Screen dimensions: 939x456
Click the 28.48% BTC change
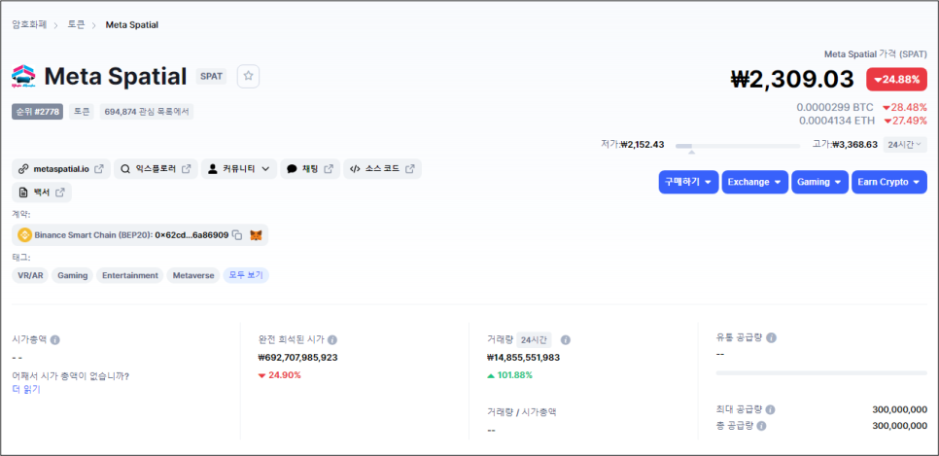[905, 107]
